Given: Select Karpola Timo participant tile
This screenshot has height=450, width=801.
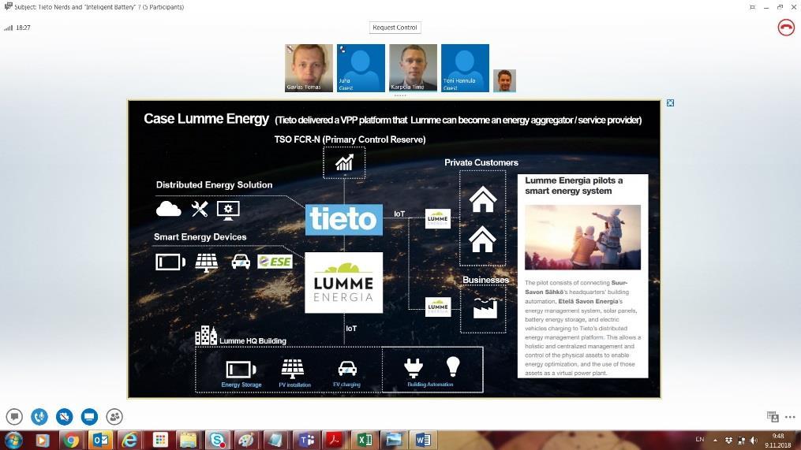Looking at the screenshot, I should (413, 68).
